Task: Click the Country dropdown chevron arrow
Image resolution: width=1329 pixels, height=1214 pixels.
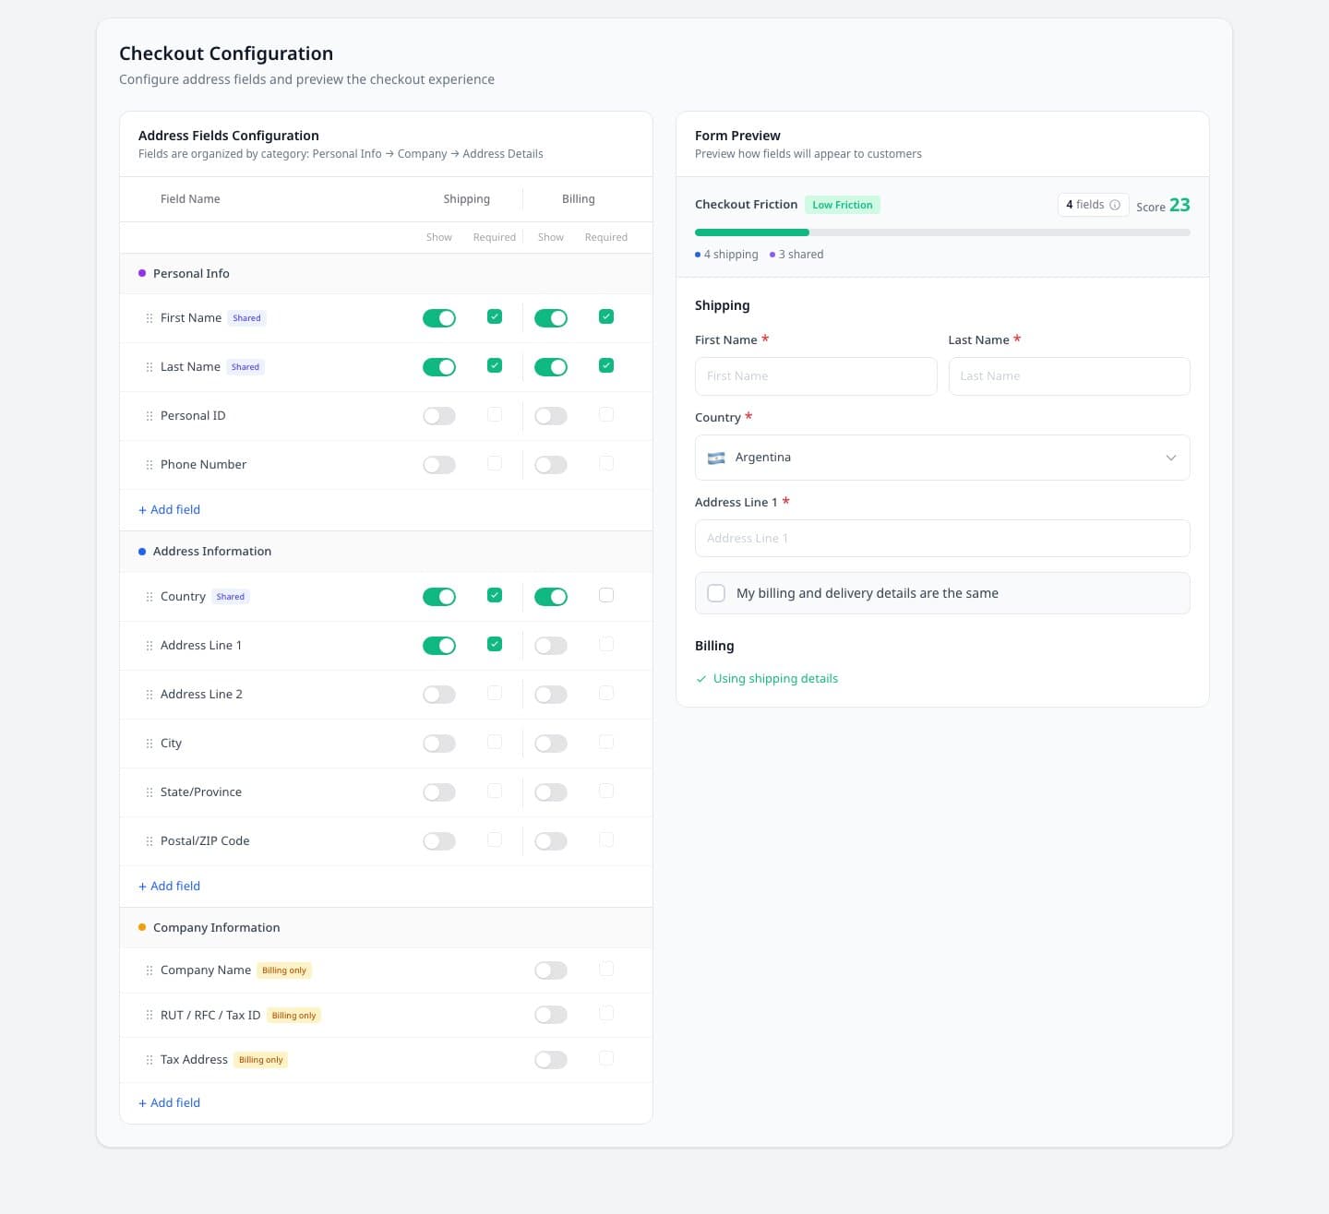Action: pos(1171,458)
